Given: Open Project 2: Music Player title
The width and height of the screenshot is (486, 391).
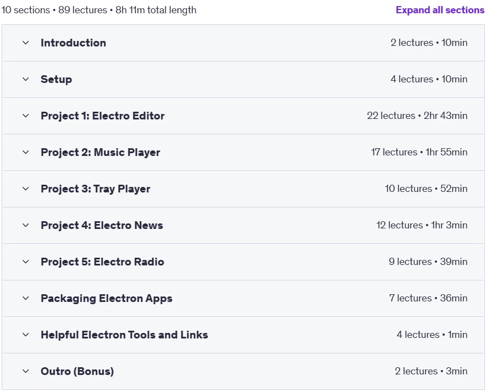Looking at the screenshot, I should [x=101, y=153].
